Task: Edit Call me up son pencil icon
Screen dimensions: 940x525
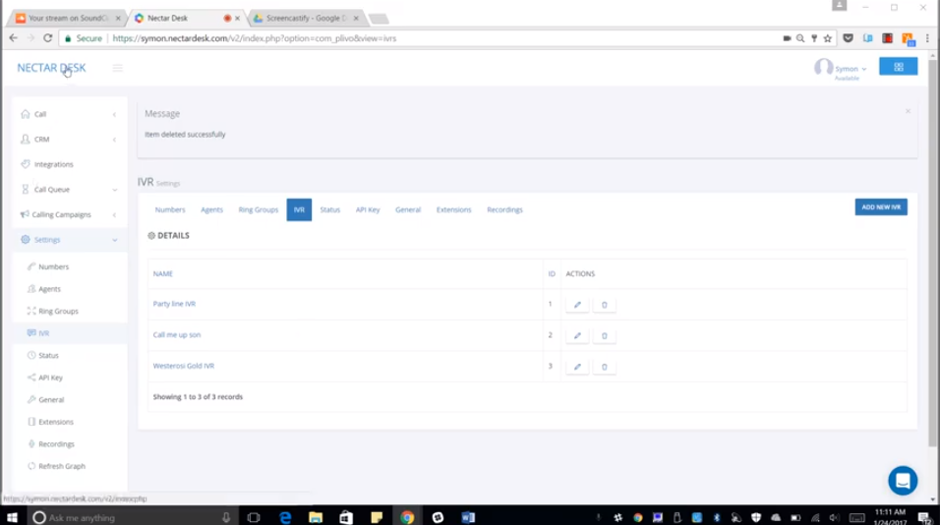Action: (577, 335)
